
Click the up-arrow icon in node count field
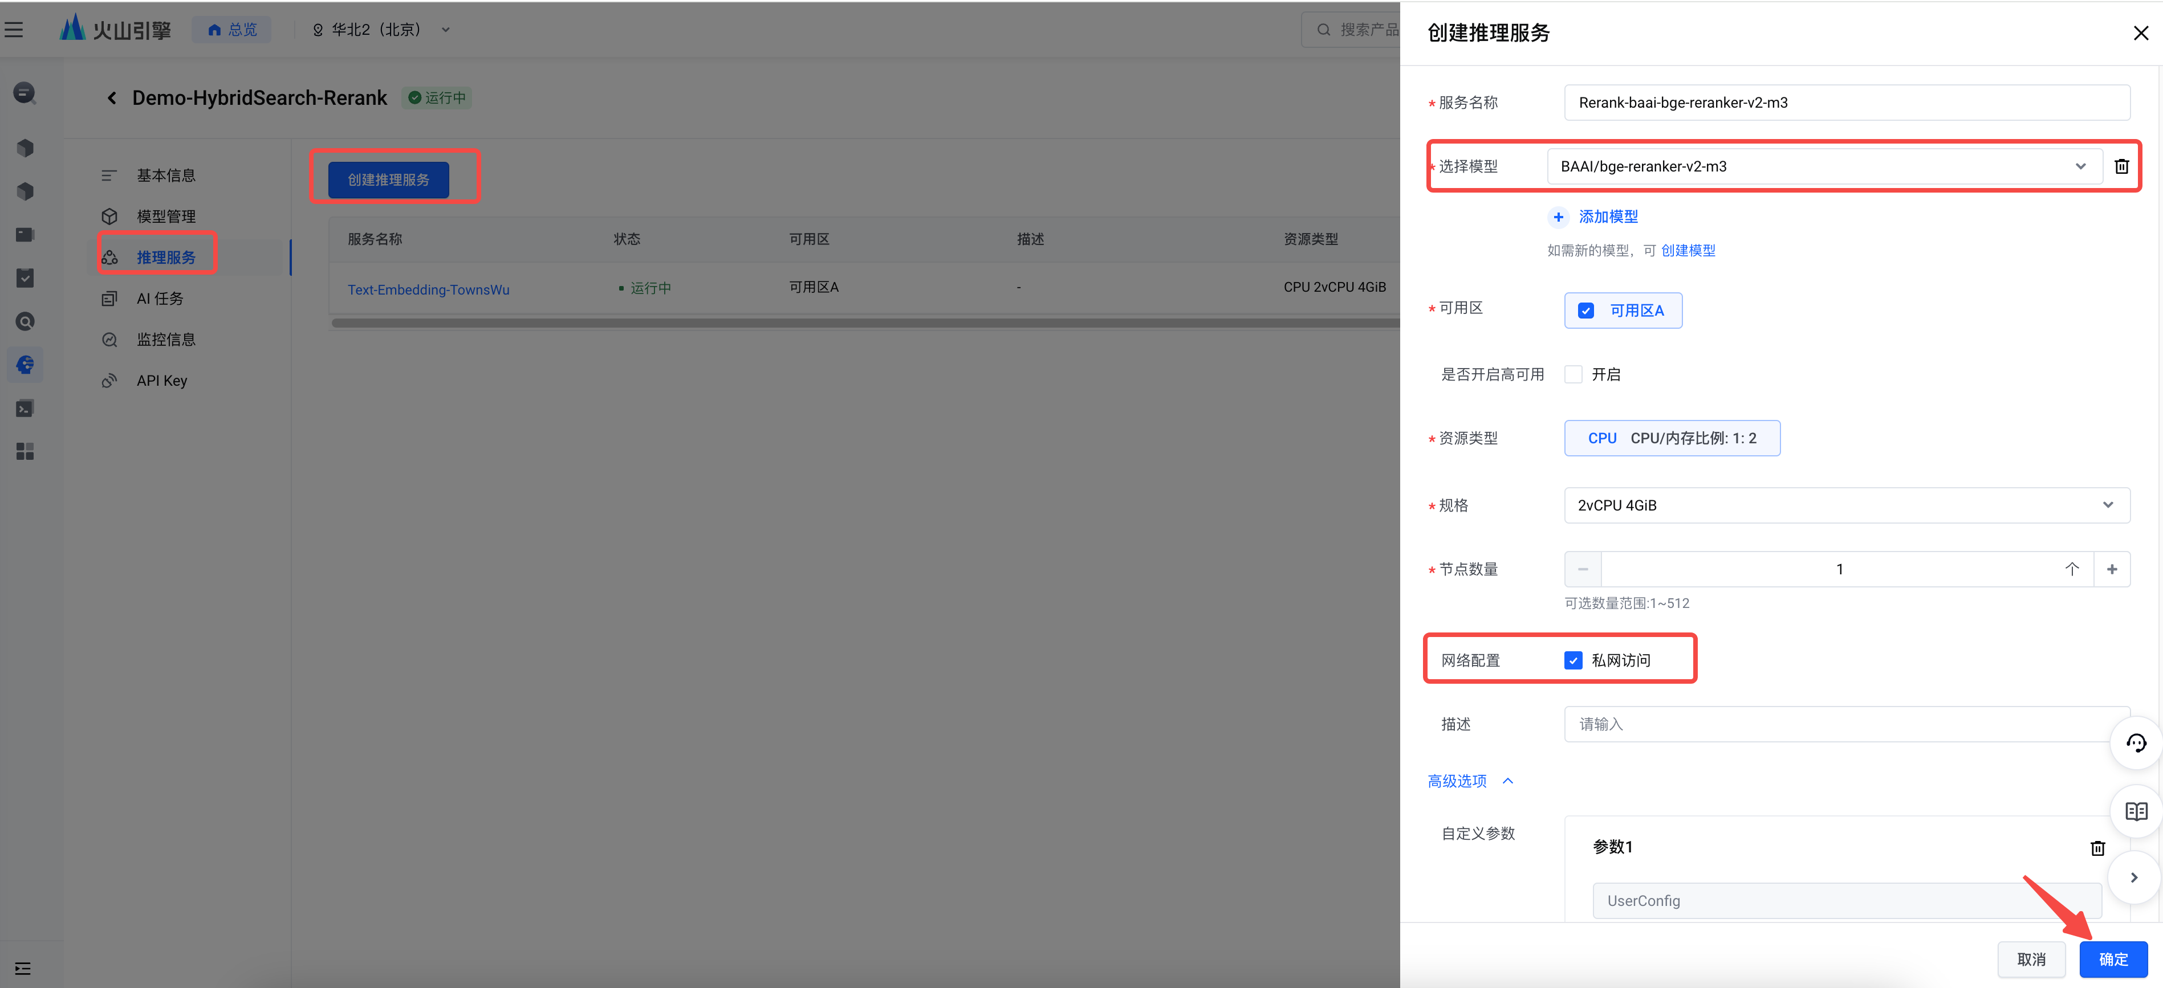pyautogui.click(x=2072, y=569)
